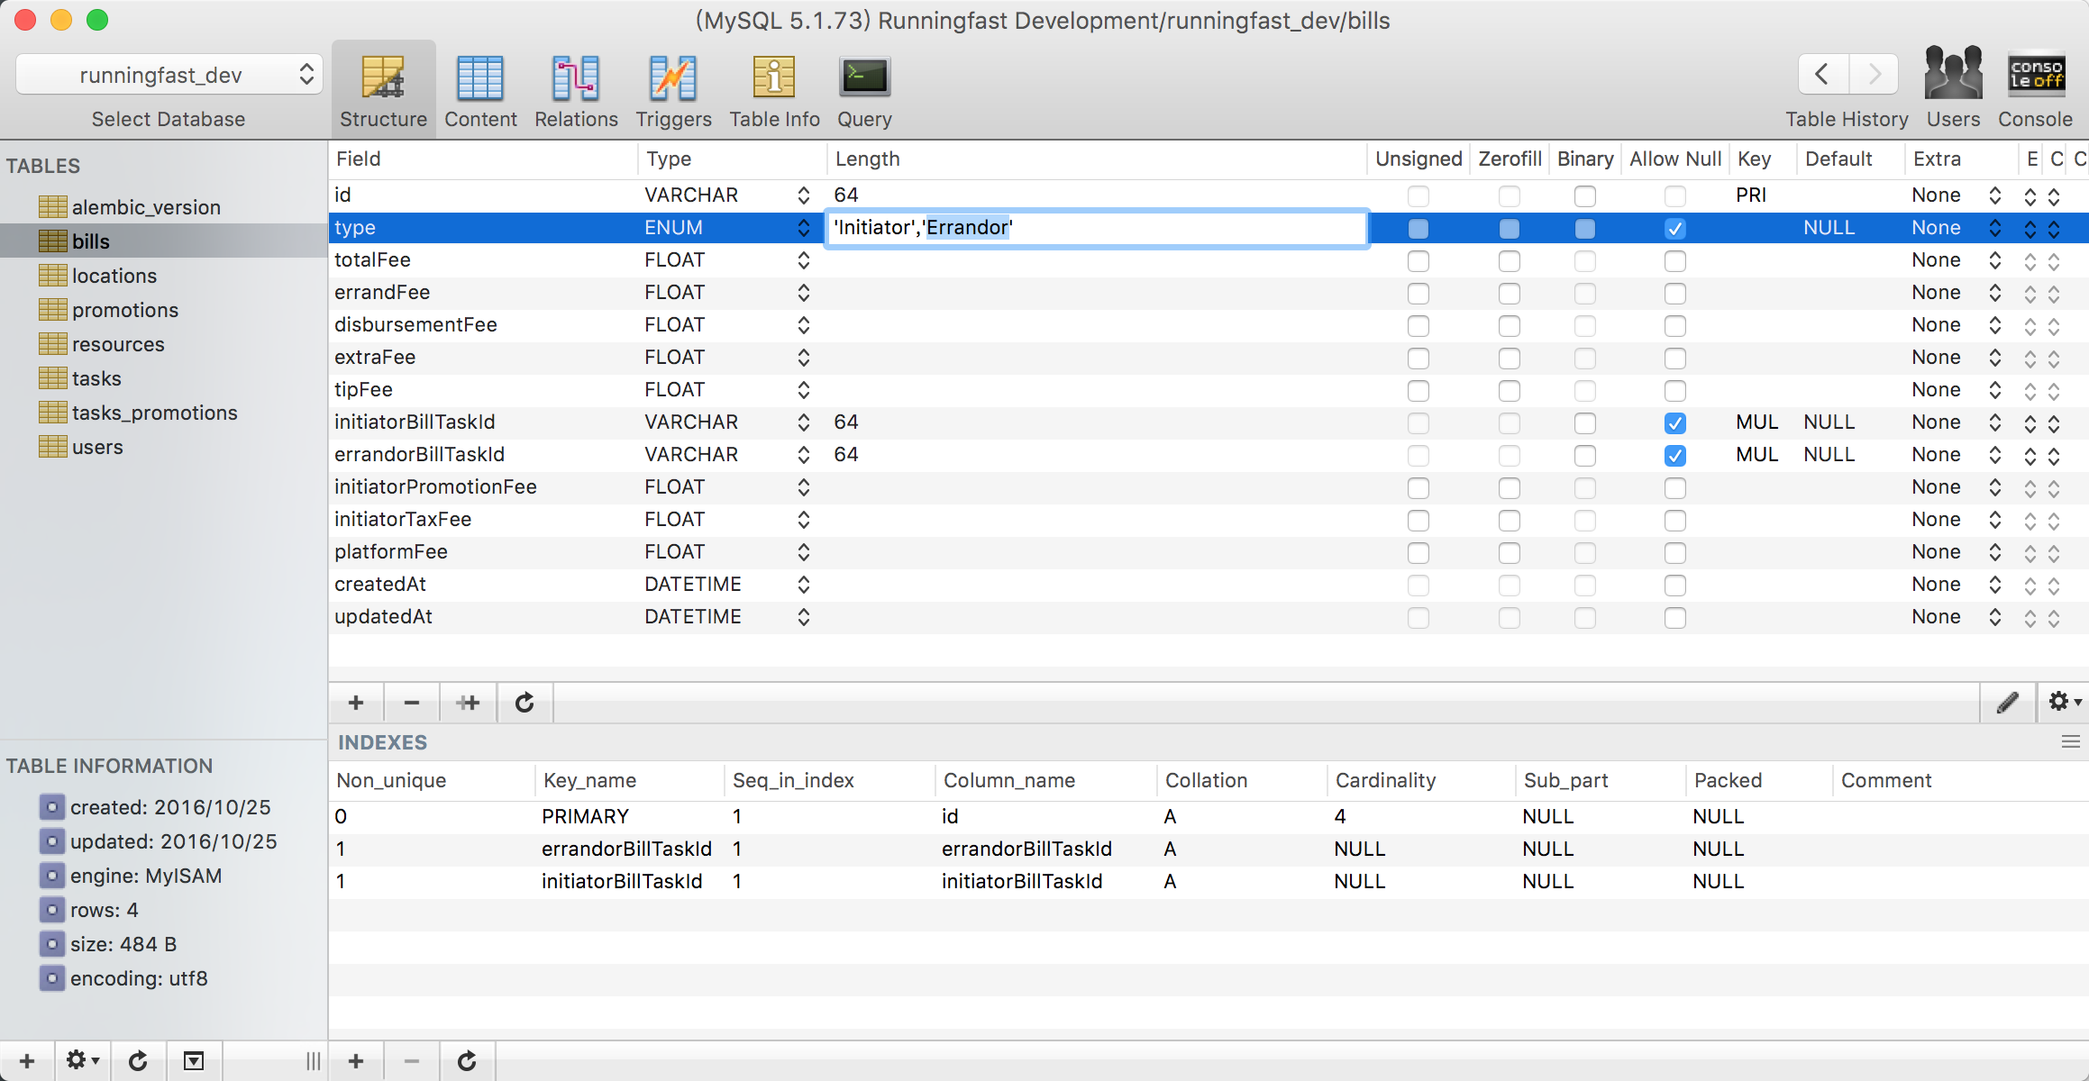Refresh the table structure fields
Screen dimensions: 2089x1081
point(525,703)
